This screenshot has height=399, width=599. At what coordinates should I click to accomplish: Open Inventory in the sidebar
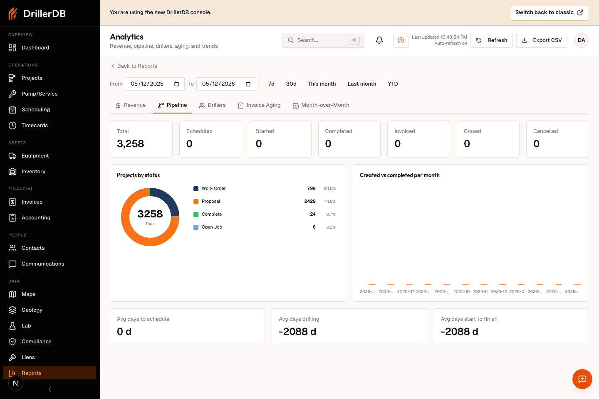(50, 172)
